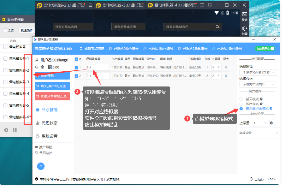The height and width of the screenshot is (188, 286).
Task: Open the 选择分组 dropdown
Action: coord(258,84)
